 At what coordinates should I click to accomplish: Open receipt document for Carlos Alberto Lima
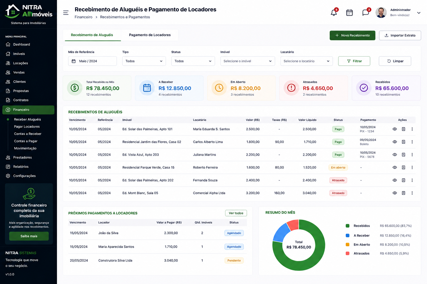click(403, 142)
